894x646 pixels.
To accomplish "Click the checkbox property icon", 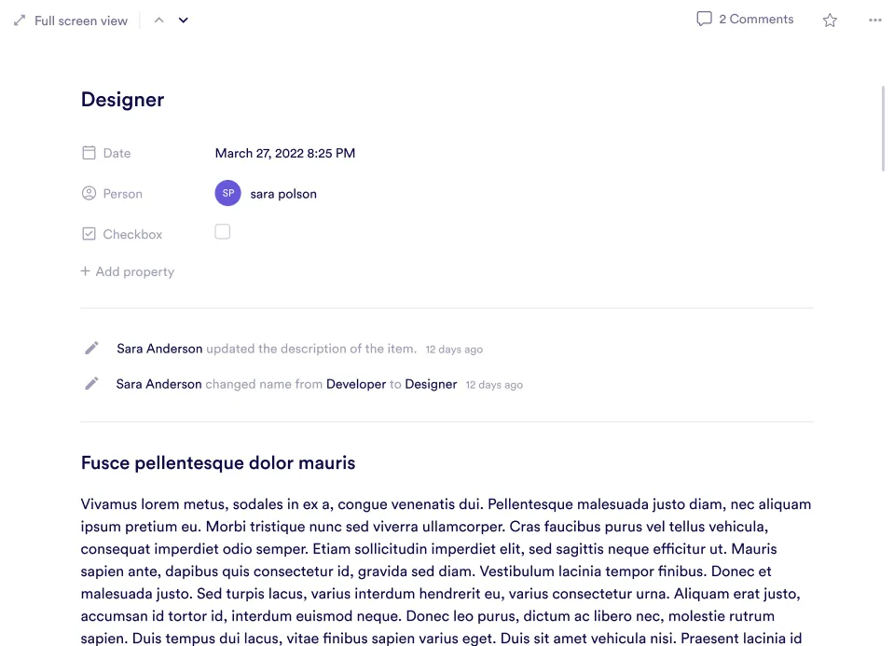I will (89, 234).
